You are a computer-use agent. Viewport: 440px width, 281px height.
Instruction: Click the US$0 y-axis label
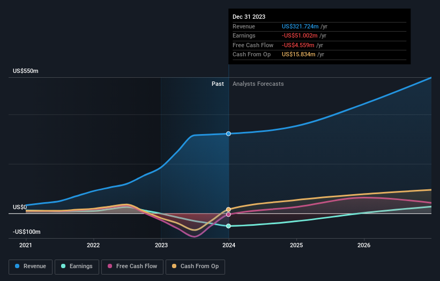pyautogui.click(x=20, y=207)
